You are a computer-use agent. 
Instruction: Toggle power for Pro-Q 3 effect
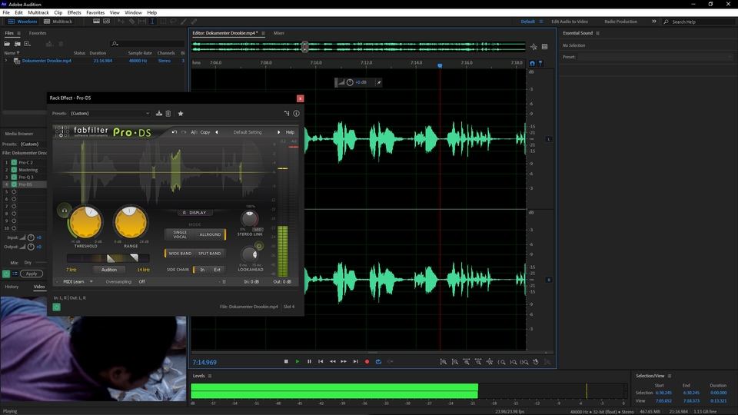point(14,177)
